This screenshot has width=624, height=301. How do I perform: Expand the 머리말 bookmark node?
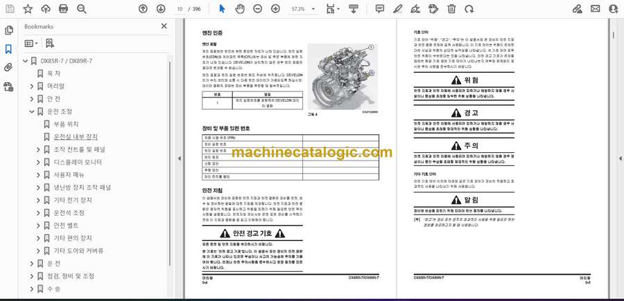(31, 86)
